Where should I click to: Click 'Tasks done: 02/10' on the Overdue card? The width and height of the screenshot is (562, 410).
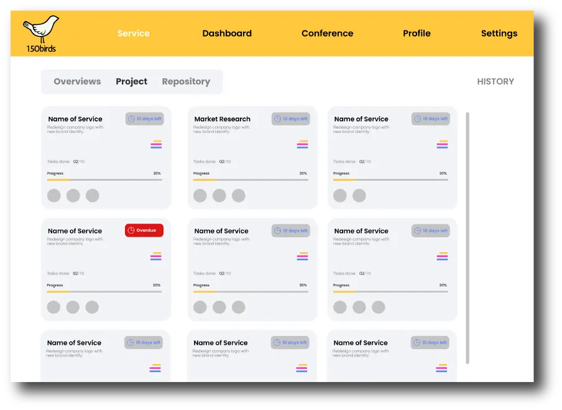tap(66, 273)
